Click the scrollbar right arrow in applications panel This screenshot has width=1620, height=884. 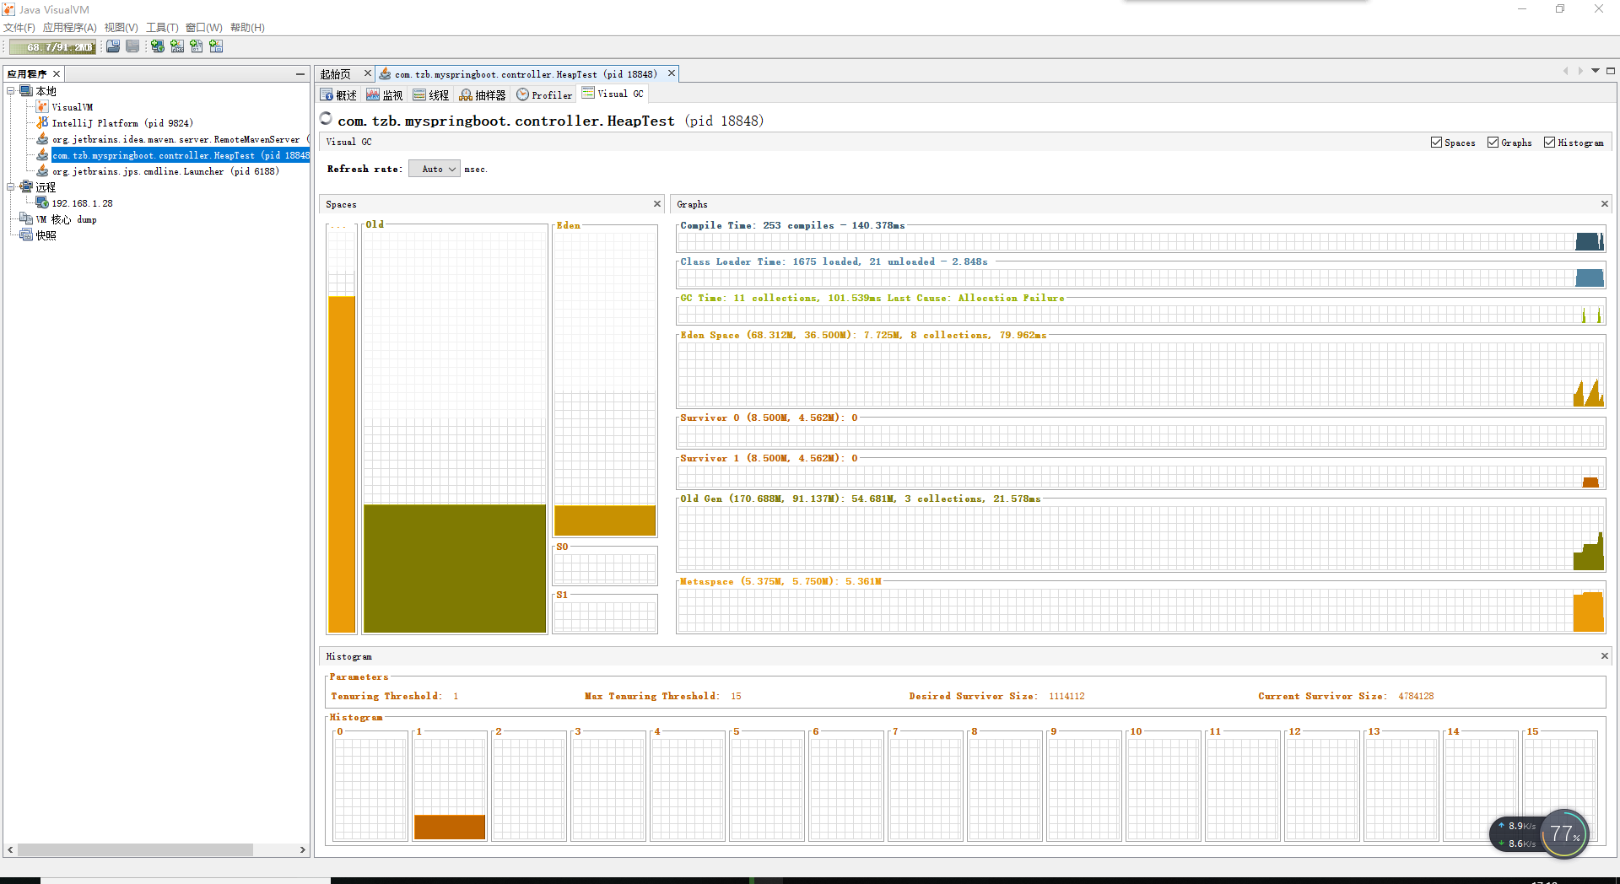(303, 850)
